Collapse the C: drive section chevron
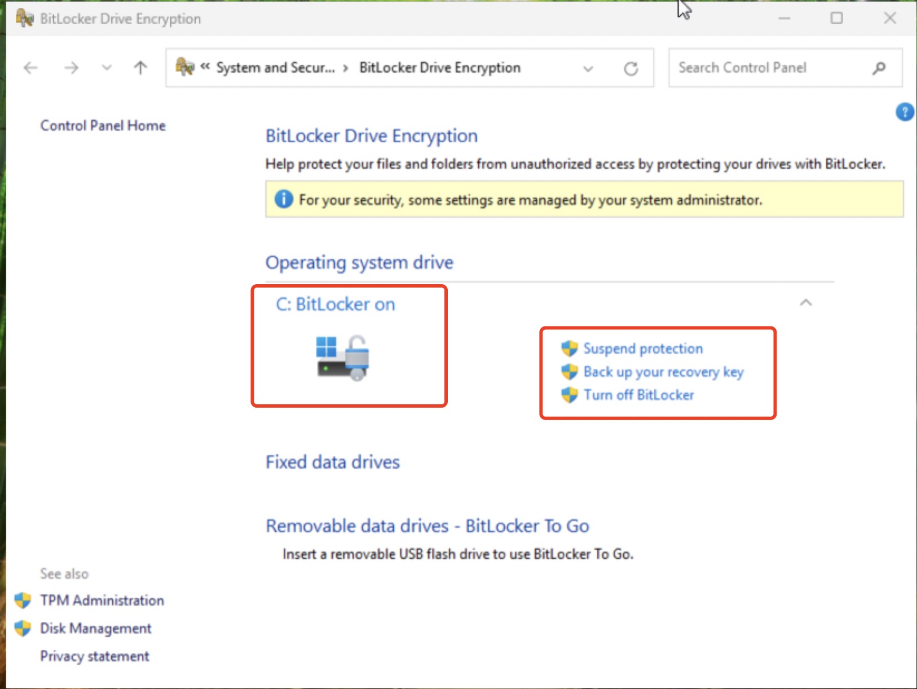 pyautogui.click(x=806, y=303)
